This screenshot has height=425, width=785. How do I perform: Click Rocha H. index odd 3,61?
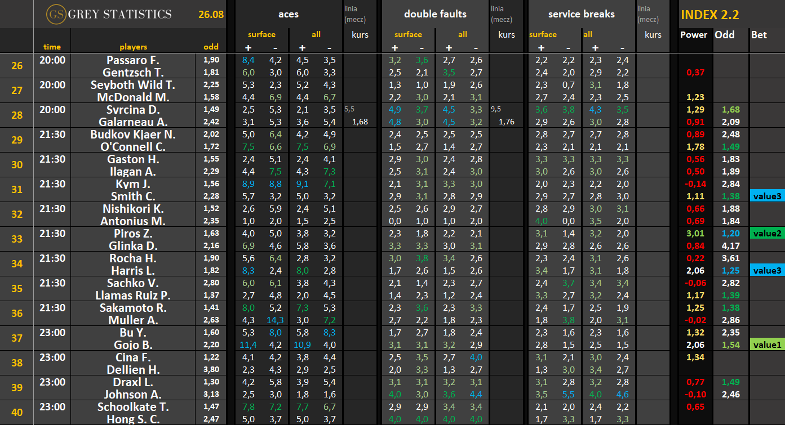coord(731,258)
